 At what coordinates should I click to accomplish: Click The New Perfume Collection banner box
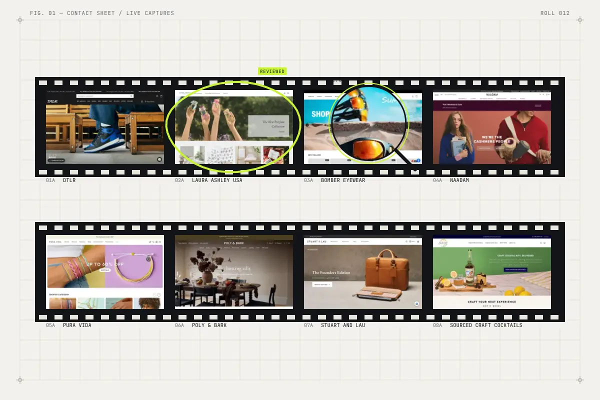tap(268, 126)
